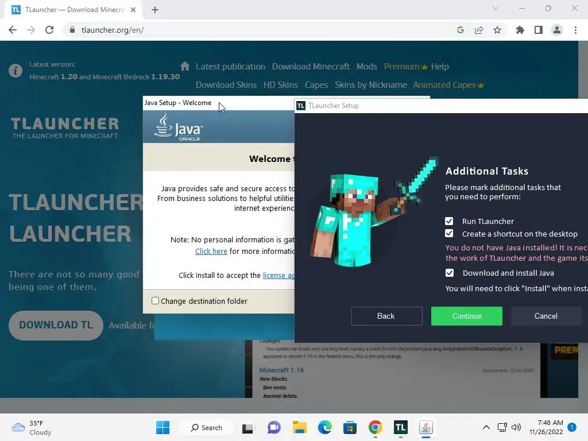Click the padlock site info icon

[x=72, y=30]
